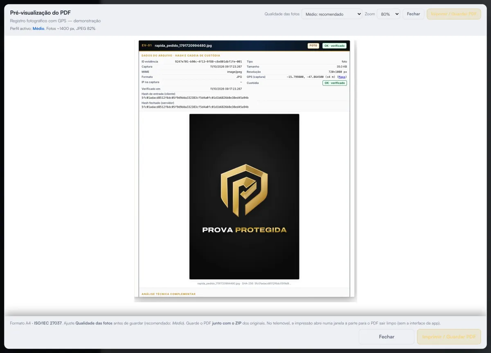
Task: Click the Verificado em timestamp value
Action: (226, 88)
